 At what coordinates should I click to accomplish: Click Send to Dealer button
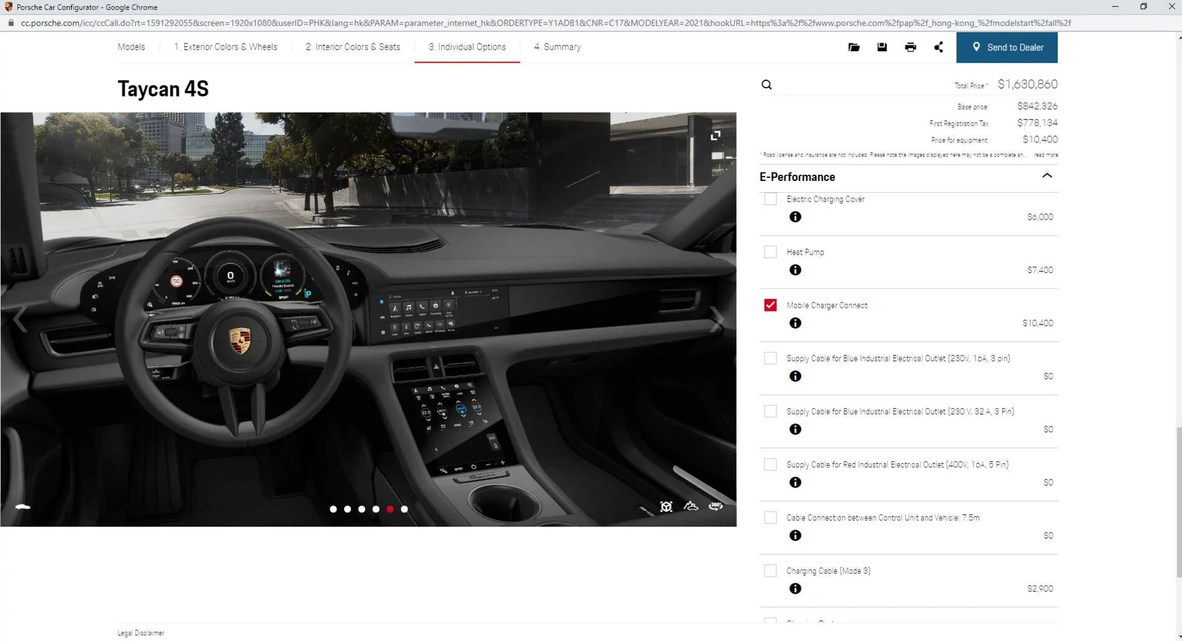click(1007, 47)
